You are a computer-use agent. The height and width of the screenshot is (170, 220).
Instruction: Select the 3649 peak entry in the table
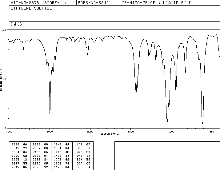coord(19,148)
